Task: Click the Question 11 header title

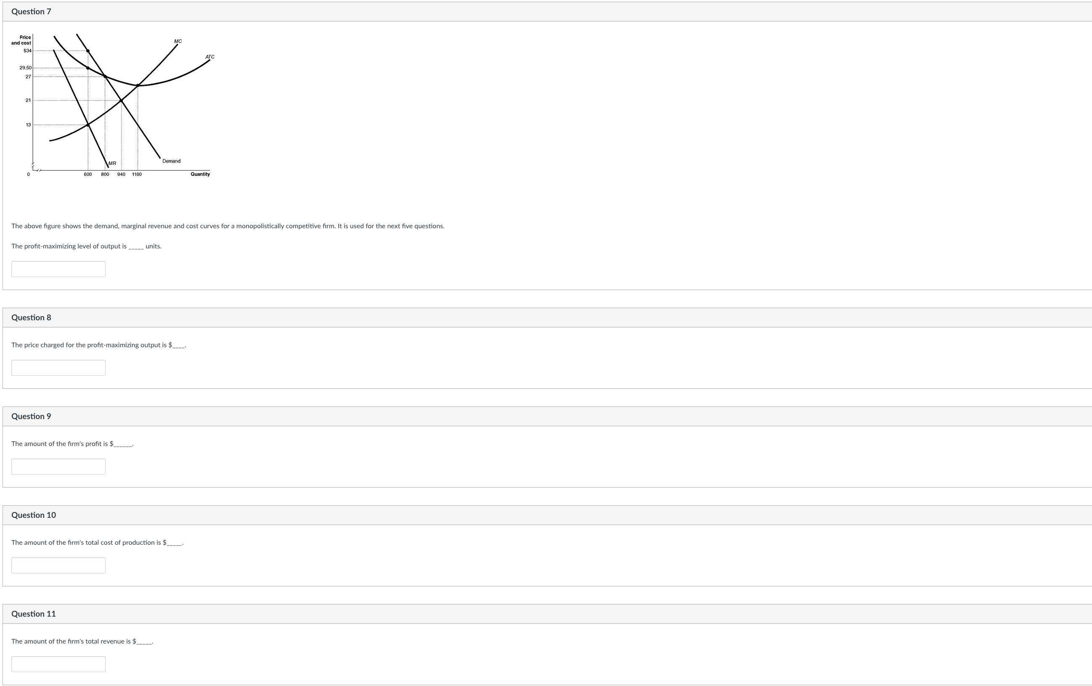Action: point(34,614)
